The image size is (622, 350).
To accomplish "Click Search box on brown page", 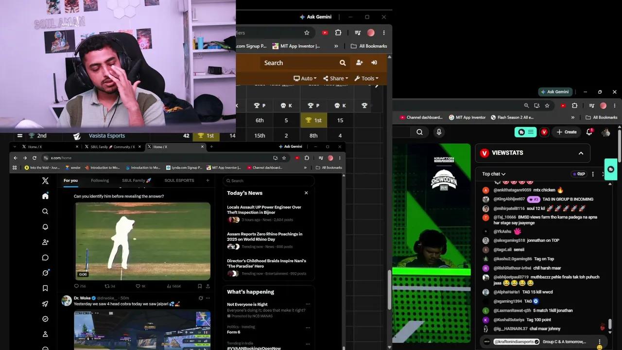I will pos(300,63).
